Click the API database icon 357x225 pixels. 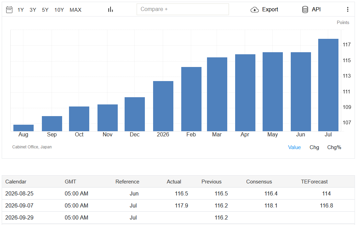305,10
